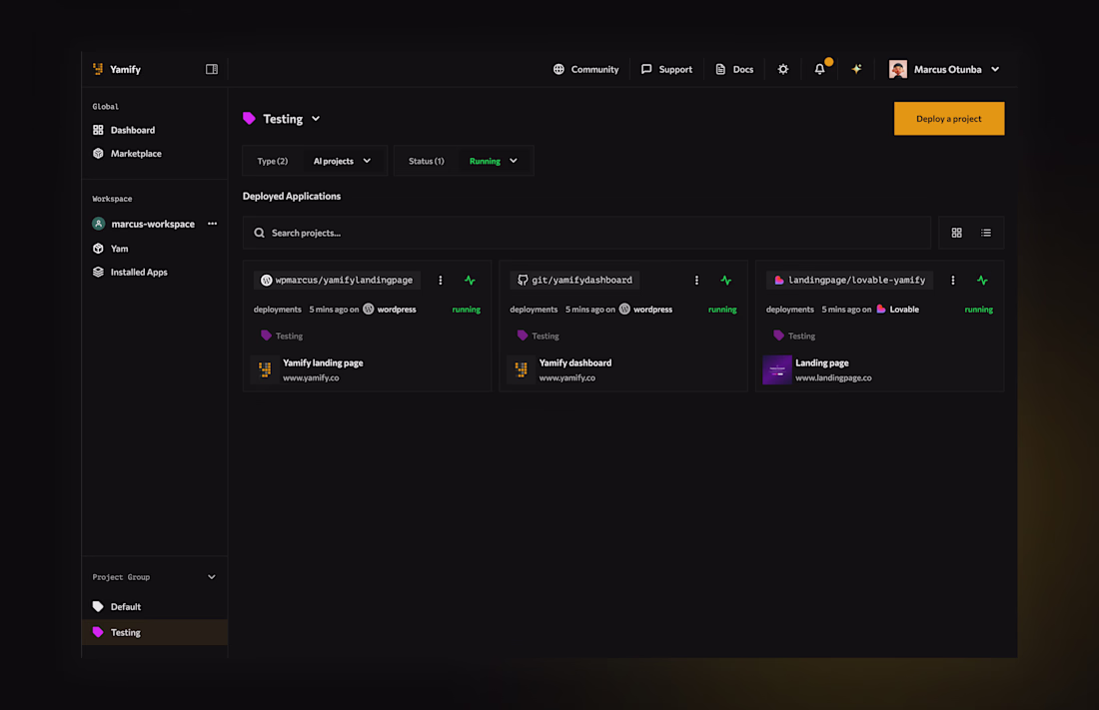Switch to list view

click(986, 233)
